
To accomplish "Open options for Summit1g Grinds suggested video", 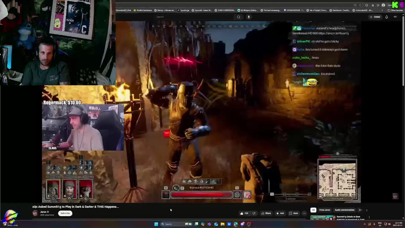I will coord(369,217).
